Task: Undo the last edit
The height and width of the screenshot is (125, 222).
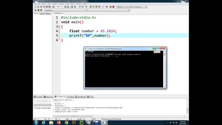Action: point(58,7)
